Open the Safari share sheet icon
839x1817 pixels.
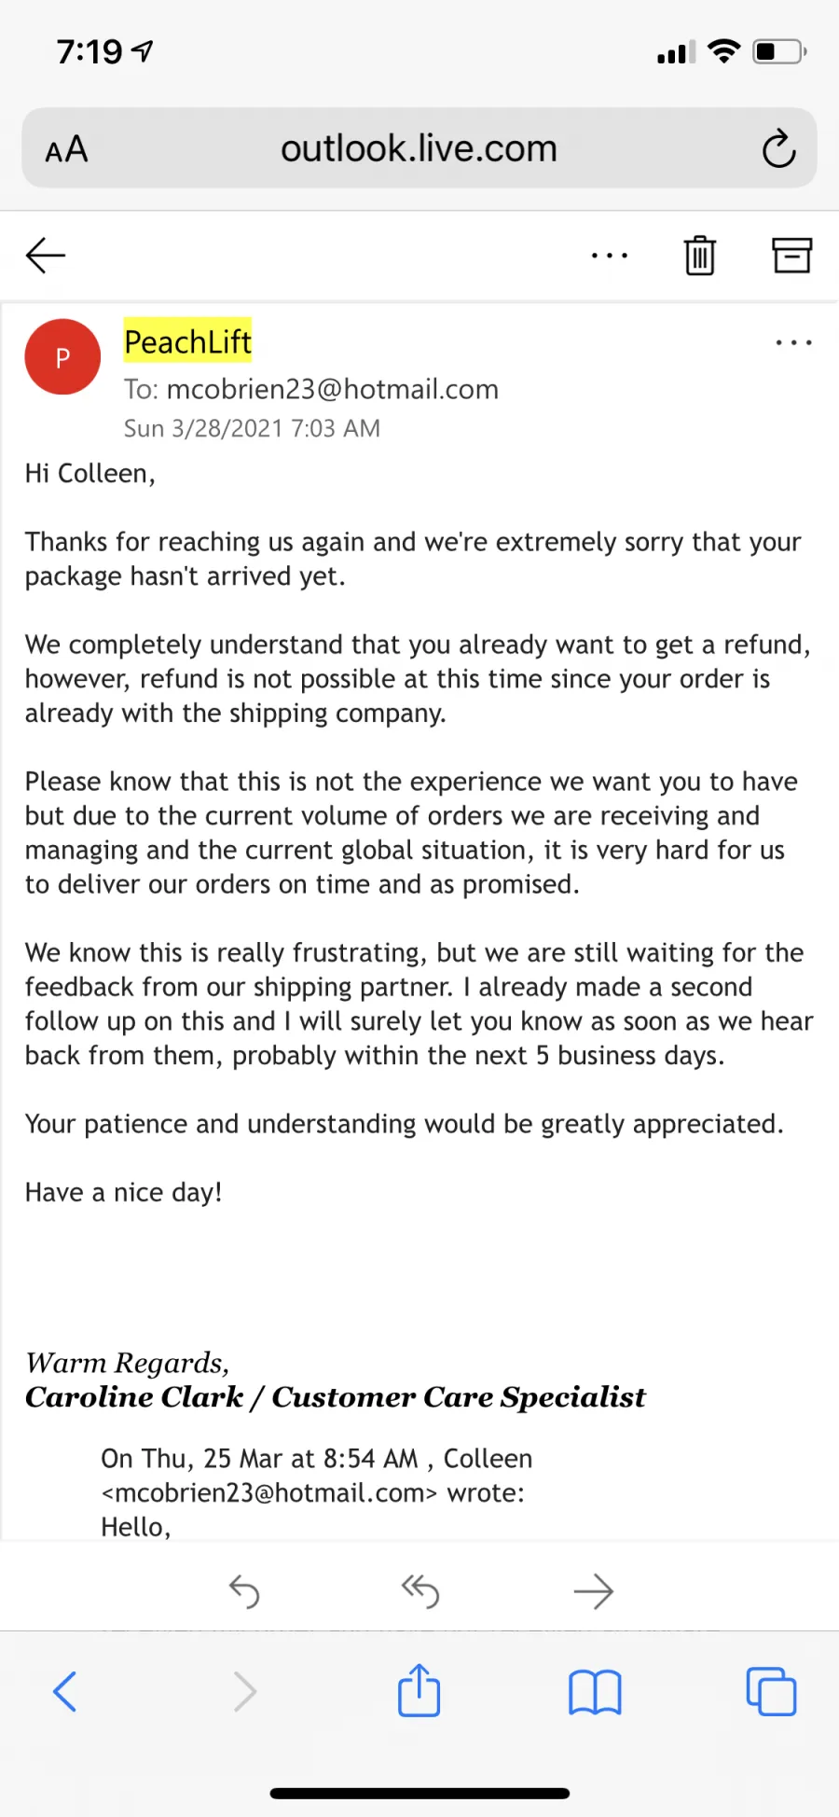419,1690
